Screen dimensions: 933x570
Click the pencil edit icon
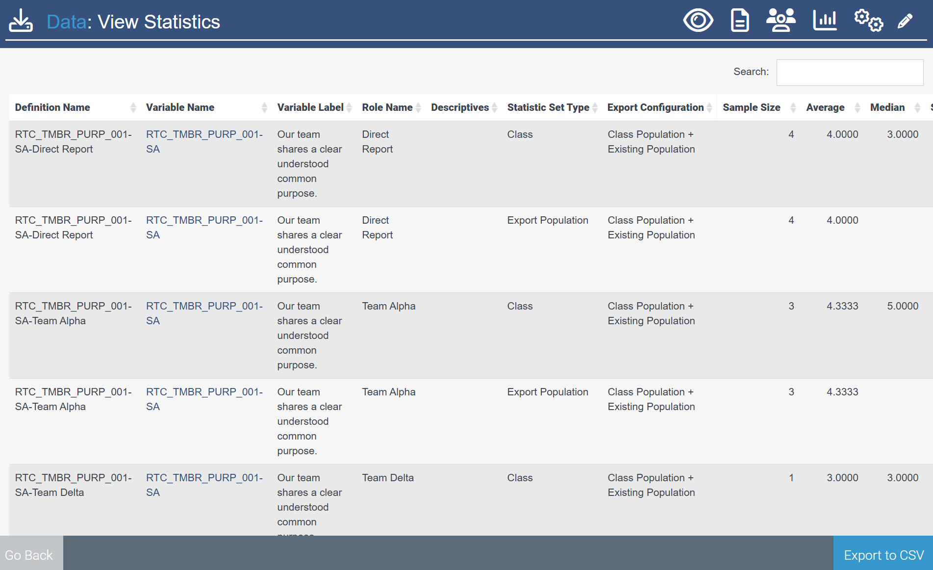pyautogui.click(x=905, y=21)
